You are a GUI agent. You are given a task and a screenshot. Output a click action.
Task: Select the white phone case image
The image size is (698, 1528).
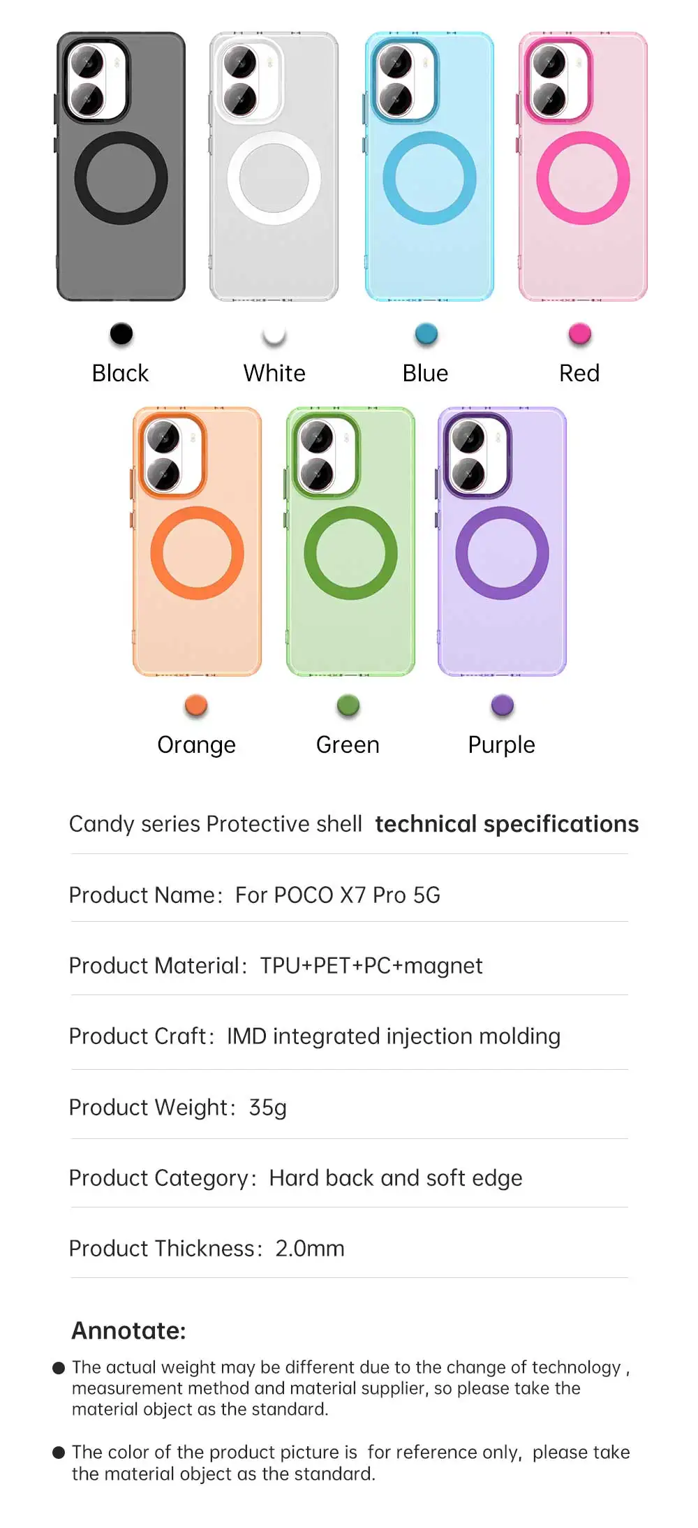[274, 167]
